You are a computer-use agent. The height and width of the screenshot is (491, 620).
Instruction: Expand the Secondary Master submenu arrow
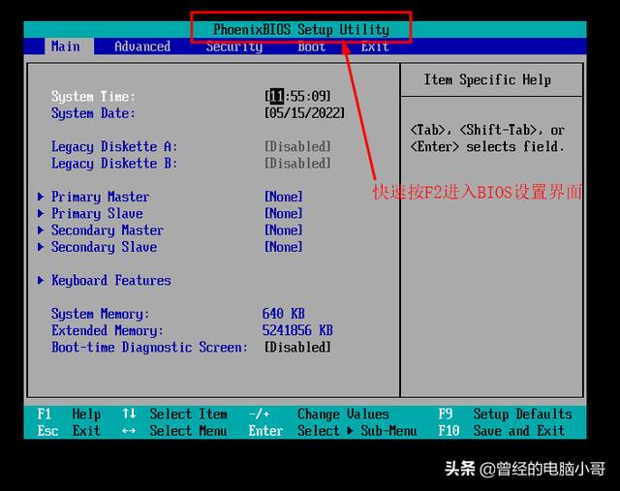pos(41,230)
